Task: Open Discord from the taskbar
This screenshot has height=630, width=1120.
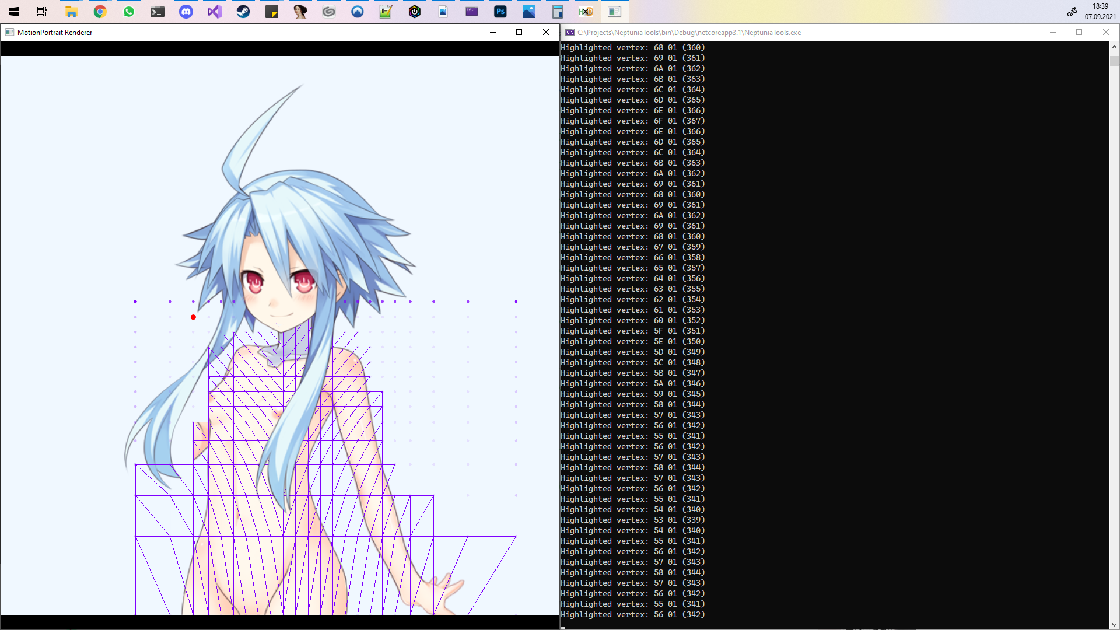Action: 186,12
